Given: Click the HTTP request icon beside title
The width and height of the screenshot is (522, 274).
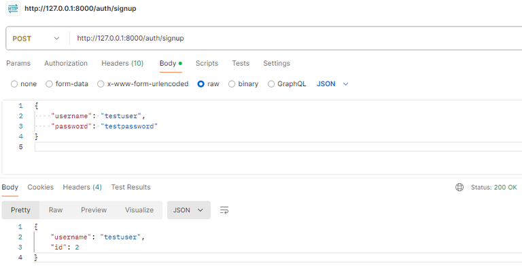Looking at the screenshot, I should point(13,8).
